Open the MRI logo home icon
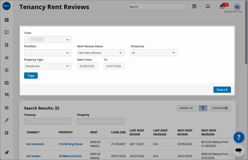Screen dimensions: 248x160 pyautogui.click(x=7, y=6)
